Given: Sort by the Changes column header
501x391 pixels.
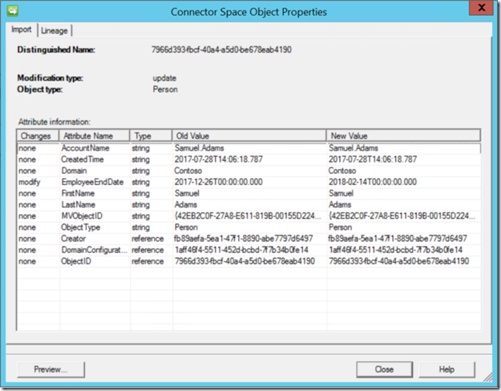Looking at the screenshot, I should [38, 135].
